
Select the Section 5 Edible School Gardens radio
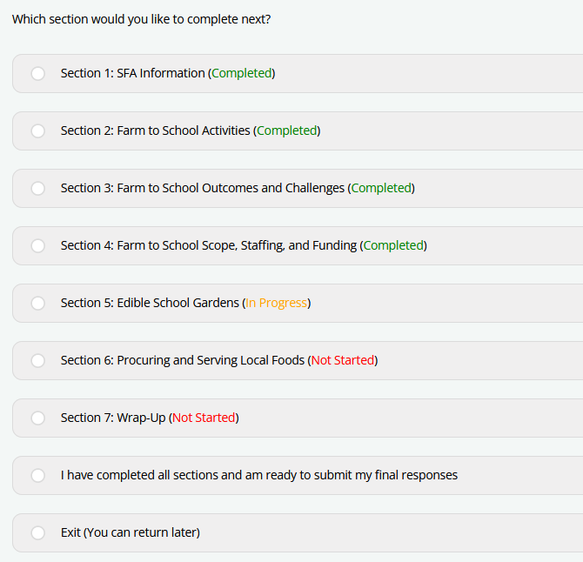point(38,304)
